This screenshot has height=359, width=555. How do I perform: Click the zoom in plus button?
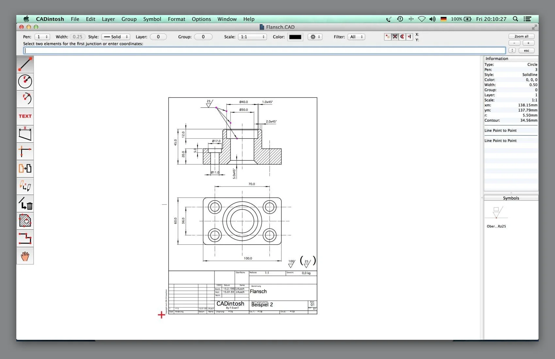click(x=528, y=43)
